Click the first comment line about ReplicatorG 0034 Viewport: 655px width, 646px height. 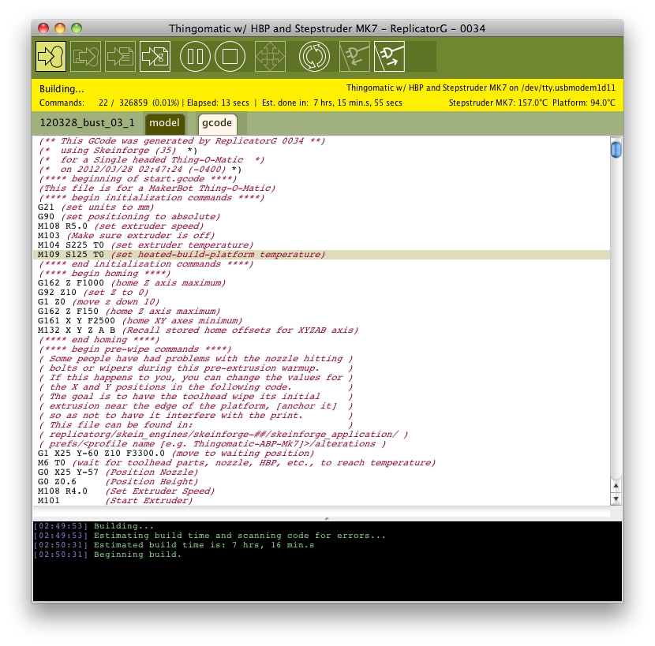[182, 140]
